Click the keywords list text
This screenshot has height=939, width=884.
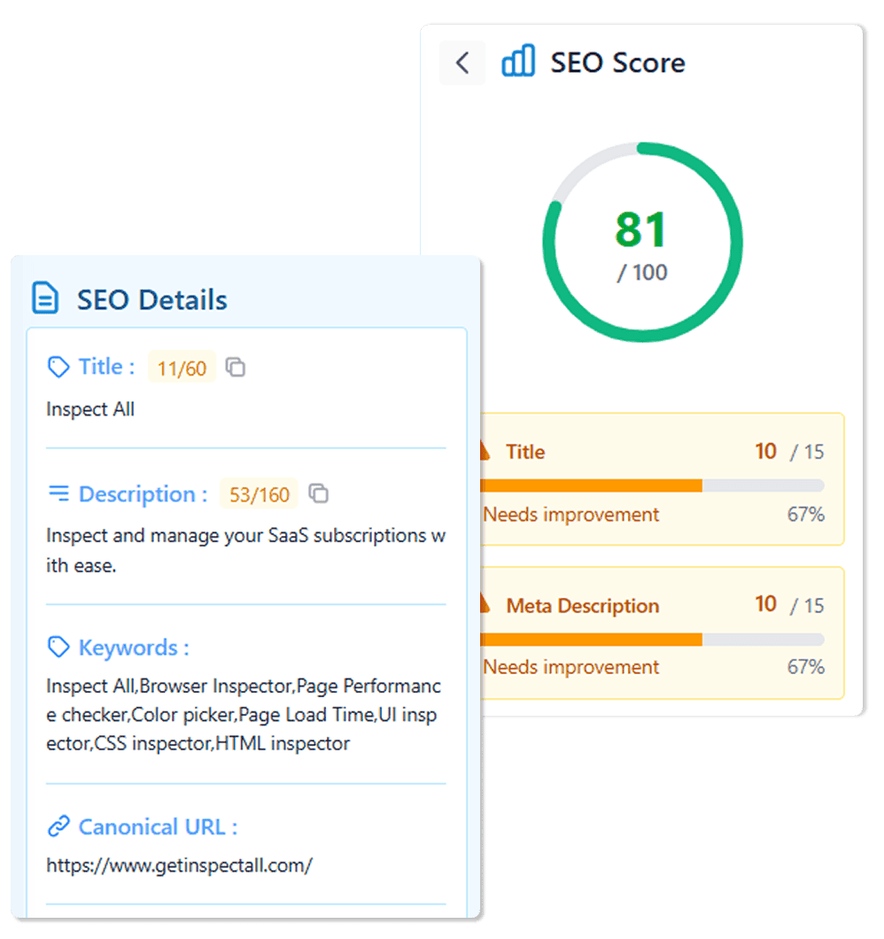(x=244, y=715)
